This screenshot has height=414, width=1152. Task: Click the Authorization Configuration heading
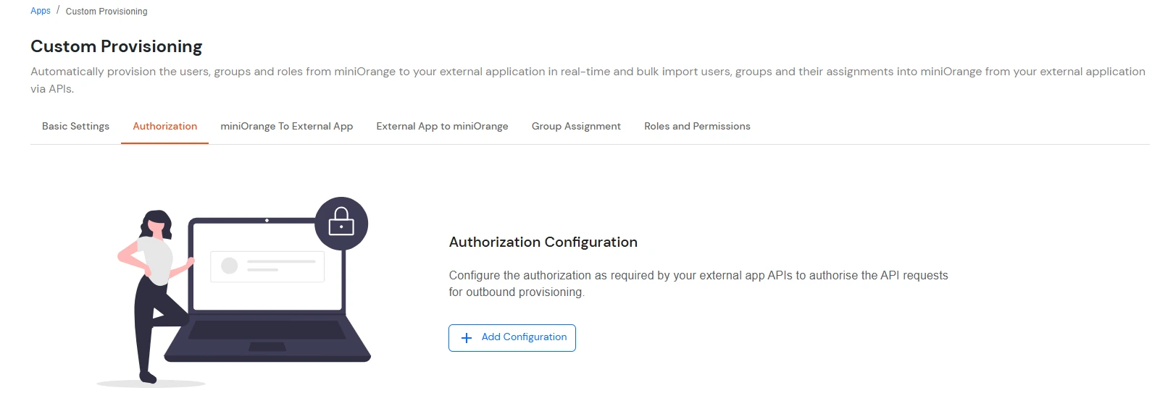543,242
